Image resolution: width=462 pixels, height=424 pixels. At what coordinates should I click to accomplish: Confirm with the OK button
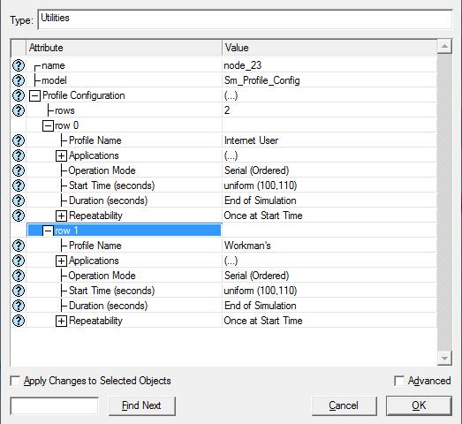point(419,405)
